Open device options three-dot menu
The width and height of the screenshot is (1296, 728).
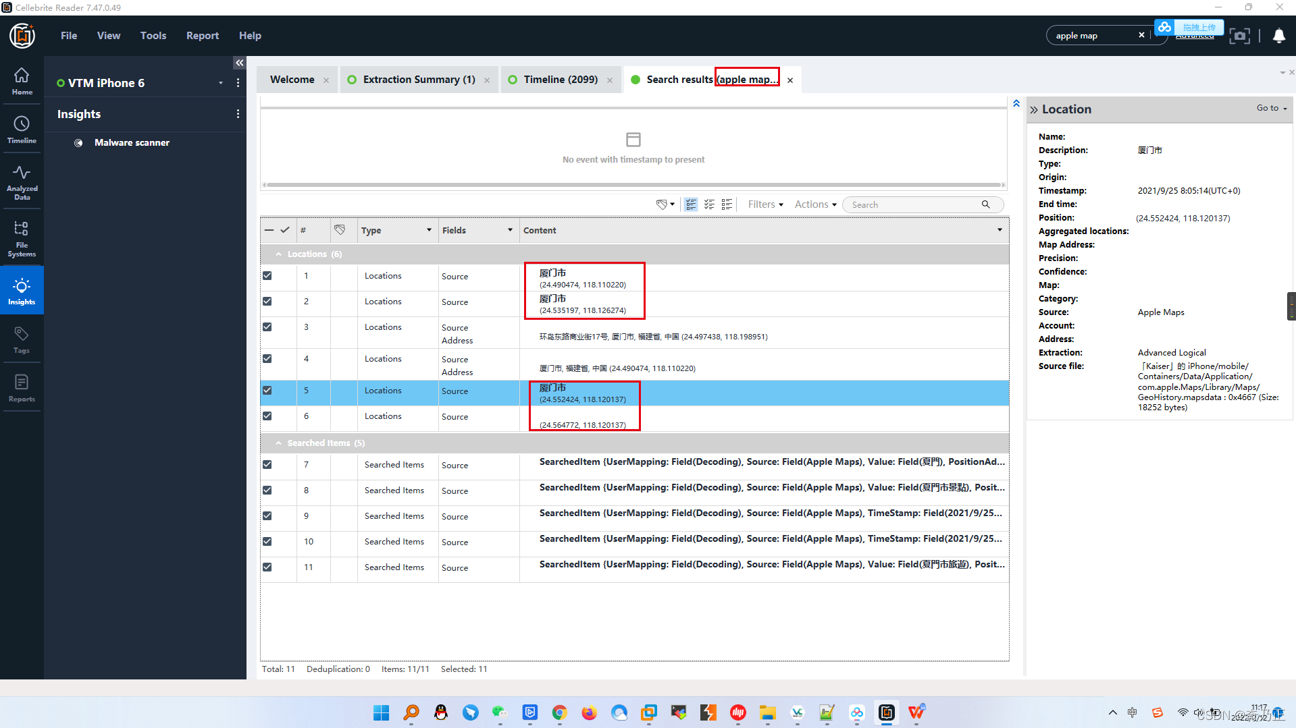238,82
